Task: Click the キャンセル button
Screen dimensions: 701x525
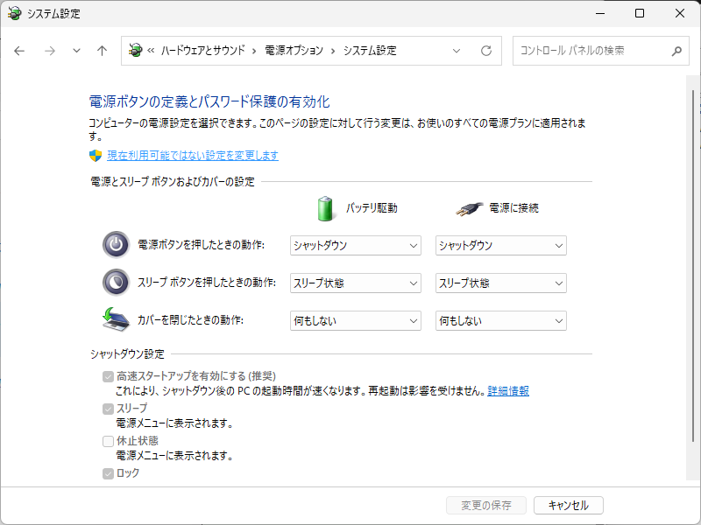Action: pos(568,505)
